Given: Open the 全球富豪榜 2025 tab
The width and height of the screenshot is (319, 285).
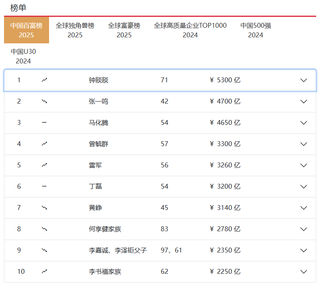Looking at the screenshot, I should coord(124,30).
